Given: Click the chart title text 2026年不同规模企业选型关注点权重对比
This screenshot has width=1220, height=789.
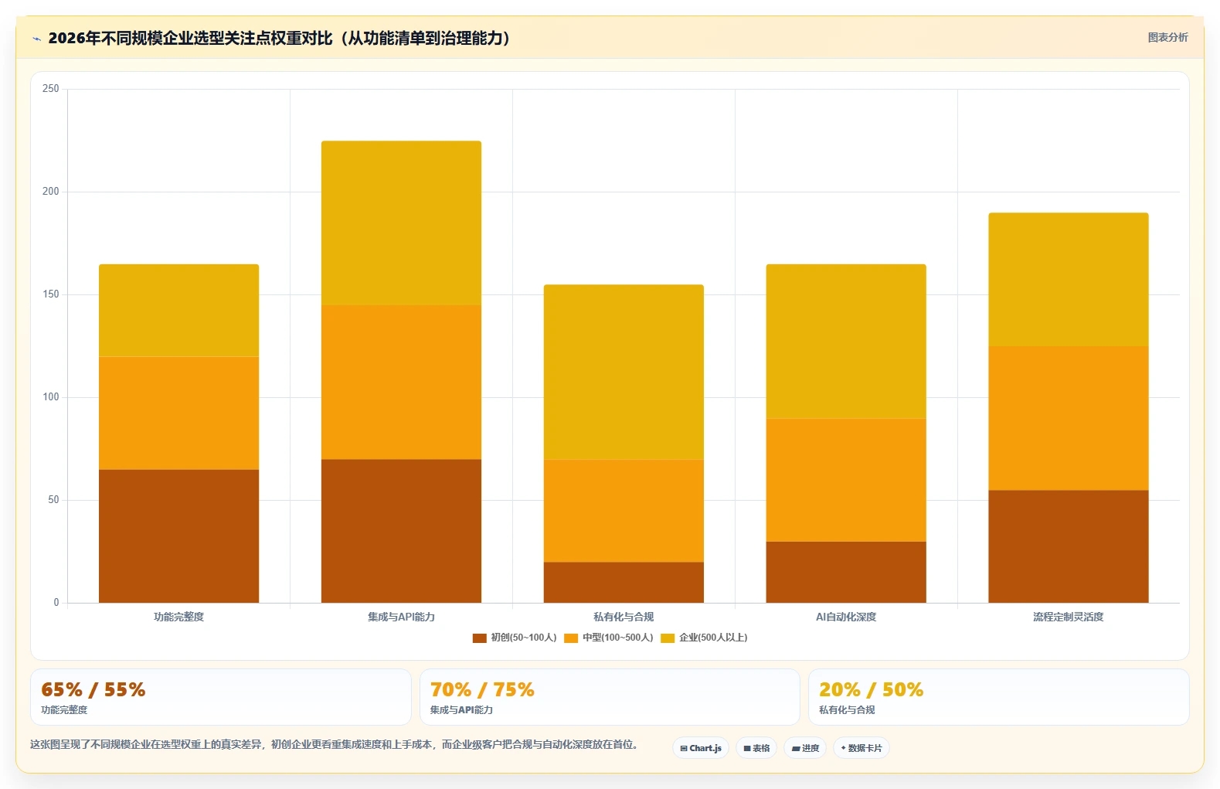Looking at the screenshot, I should [190, 39].
